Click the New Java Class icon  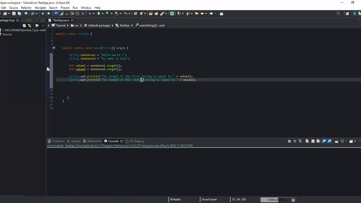142,14
